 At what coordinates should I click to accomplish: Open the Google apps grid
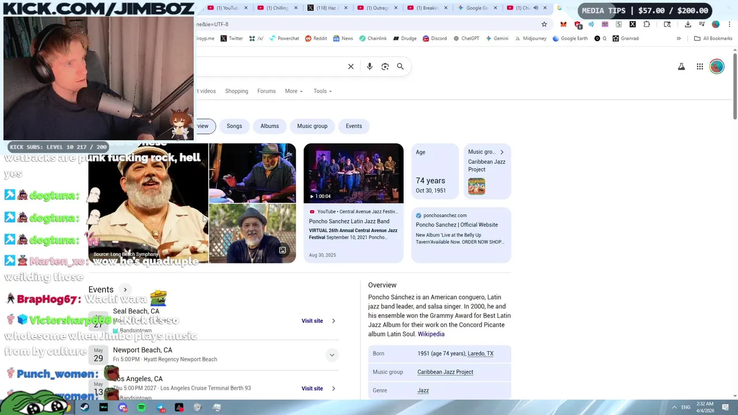tap(700, 67)
